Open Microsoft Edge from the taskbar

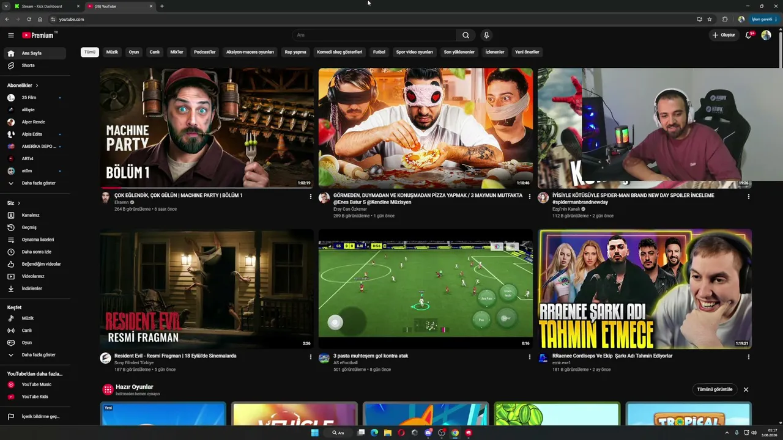click(x=374, y=433)
